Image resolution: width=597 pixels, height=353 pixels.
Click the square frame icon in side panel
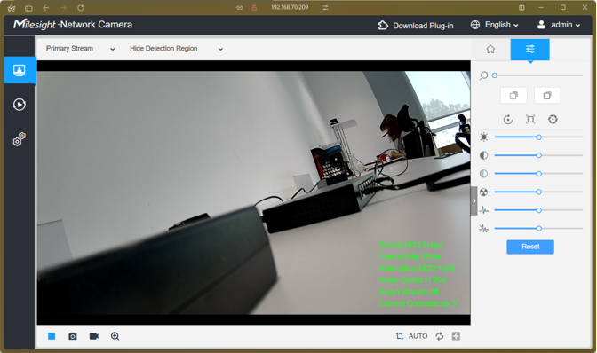(x=530, y=120)
